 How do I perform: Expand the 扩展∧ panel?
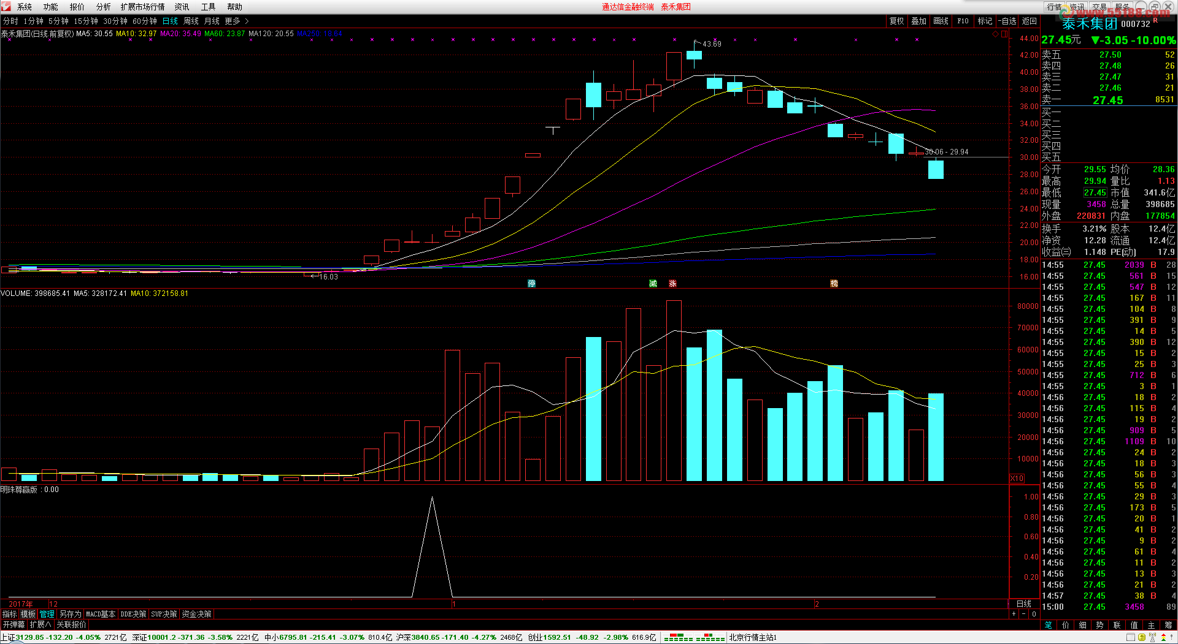click(40, 625)
